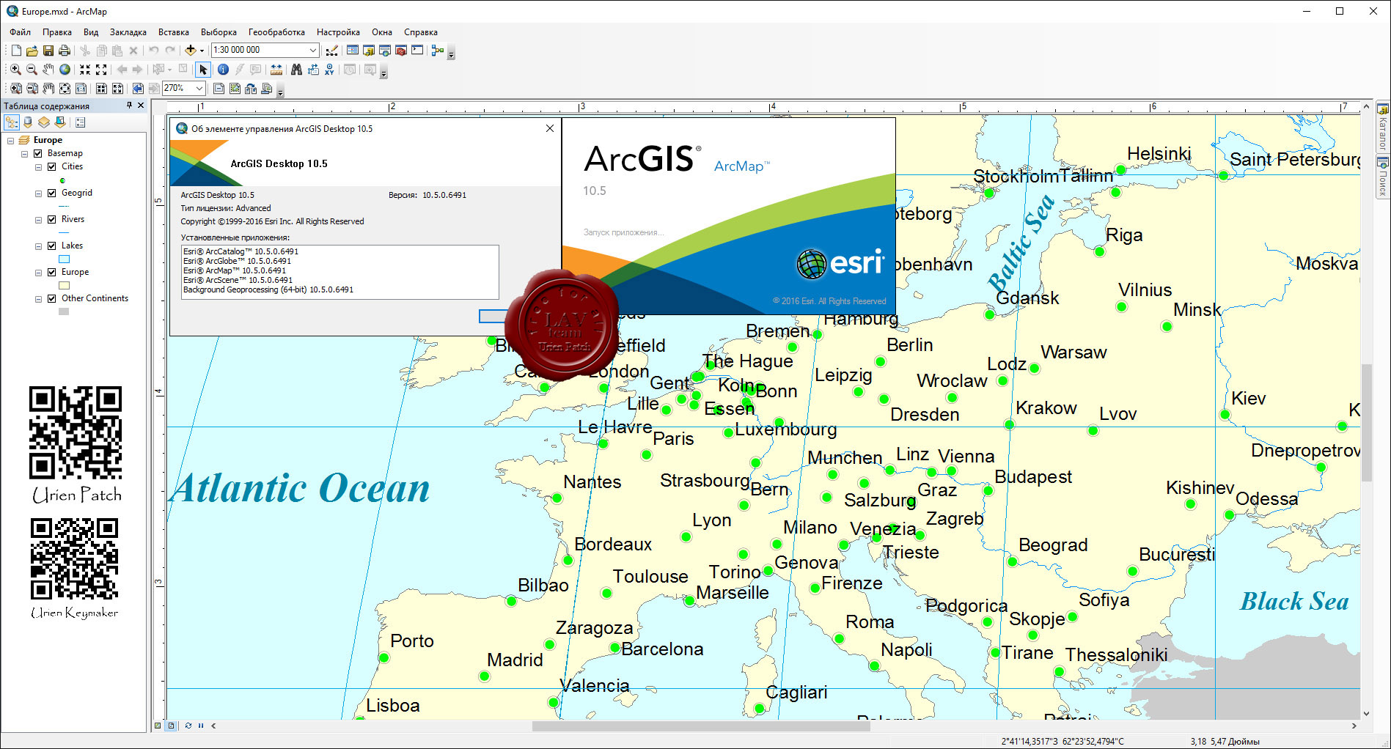The width and height of the screenshot is (1391, 749).
Task: Open TOC Options button
Action: coord(81,122)
